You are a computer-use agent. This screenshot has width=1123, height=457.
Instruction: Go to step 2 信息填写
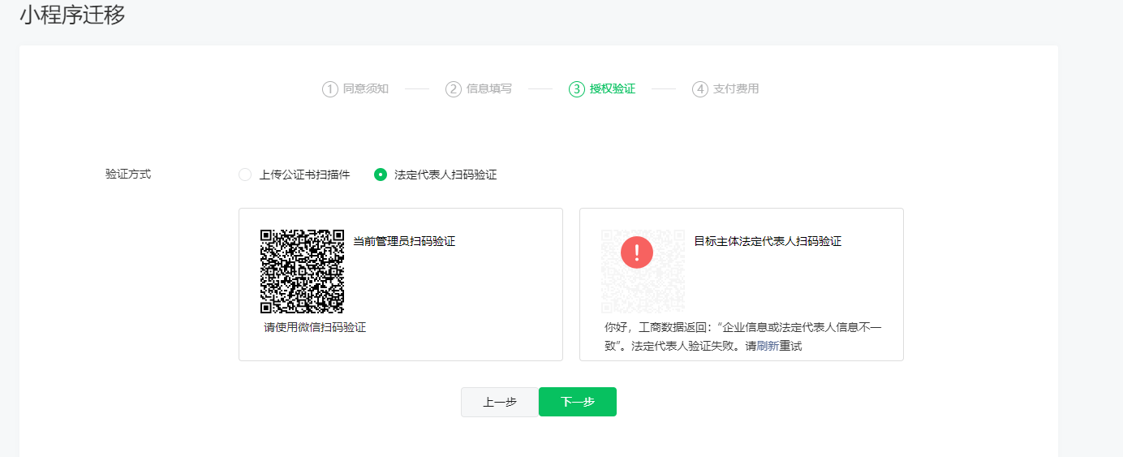click(x=479, y=89)
